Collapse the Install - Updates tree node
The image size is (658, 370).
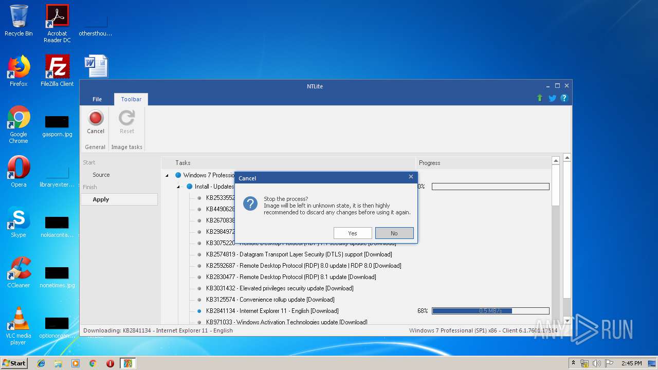pyautogui.click(x=178, y=187)
